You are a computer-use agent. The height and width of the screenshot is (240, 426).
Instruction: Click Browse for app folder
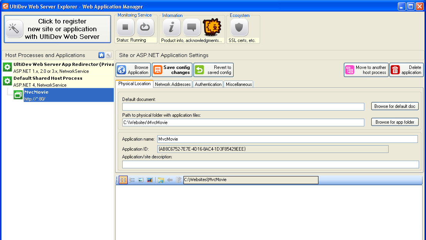[x=395, y=122]
